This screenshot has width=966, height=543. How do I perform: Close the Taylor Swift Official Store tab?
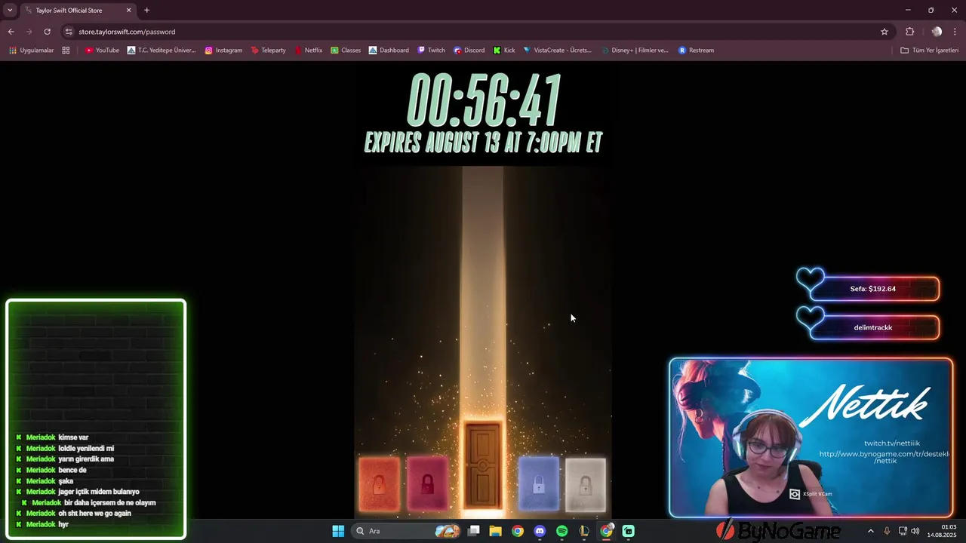coord(128,11)
